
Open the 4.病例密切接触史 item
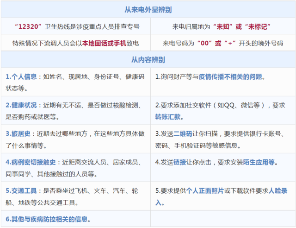(30, 162)
